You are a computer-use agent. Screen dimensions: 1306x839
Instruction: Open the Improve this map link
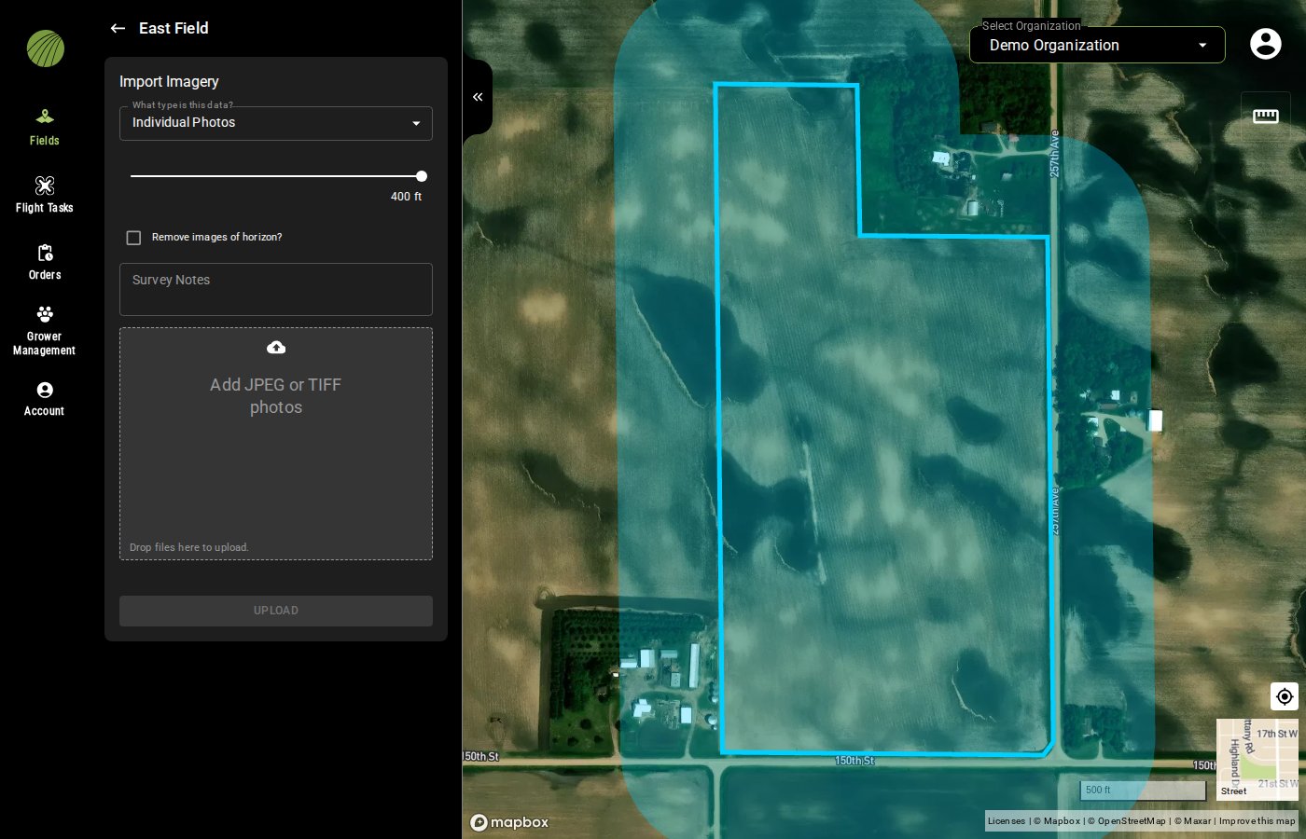tap(1257, 821)
